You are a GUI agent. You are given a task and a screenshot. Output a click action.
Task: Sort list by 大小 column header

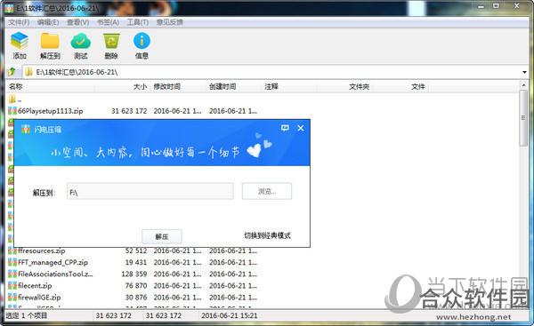pyautogui.click(x=140, y=87)
